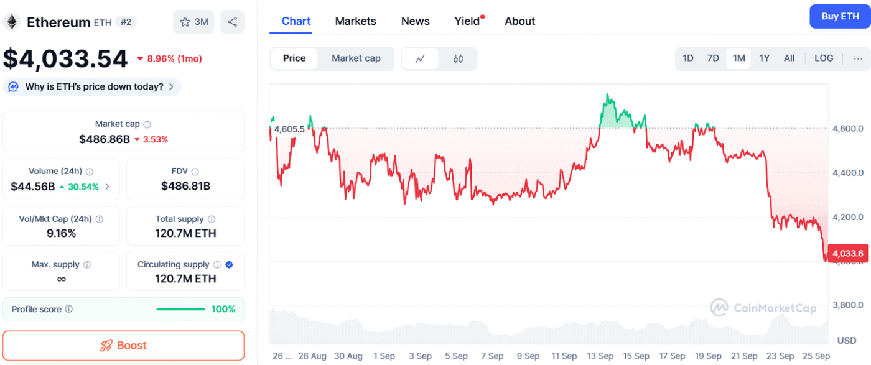Expand Volume (24h) details chevron

coord(108,187)
